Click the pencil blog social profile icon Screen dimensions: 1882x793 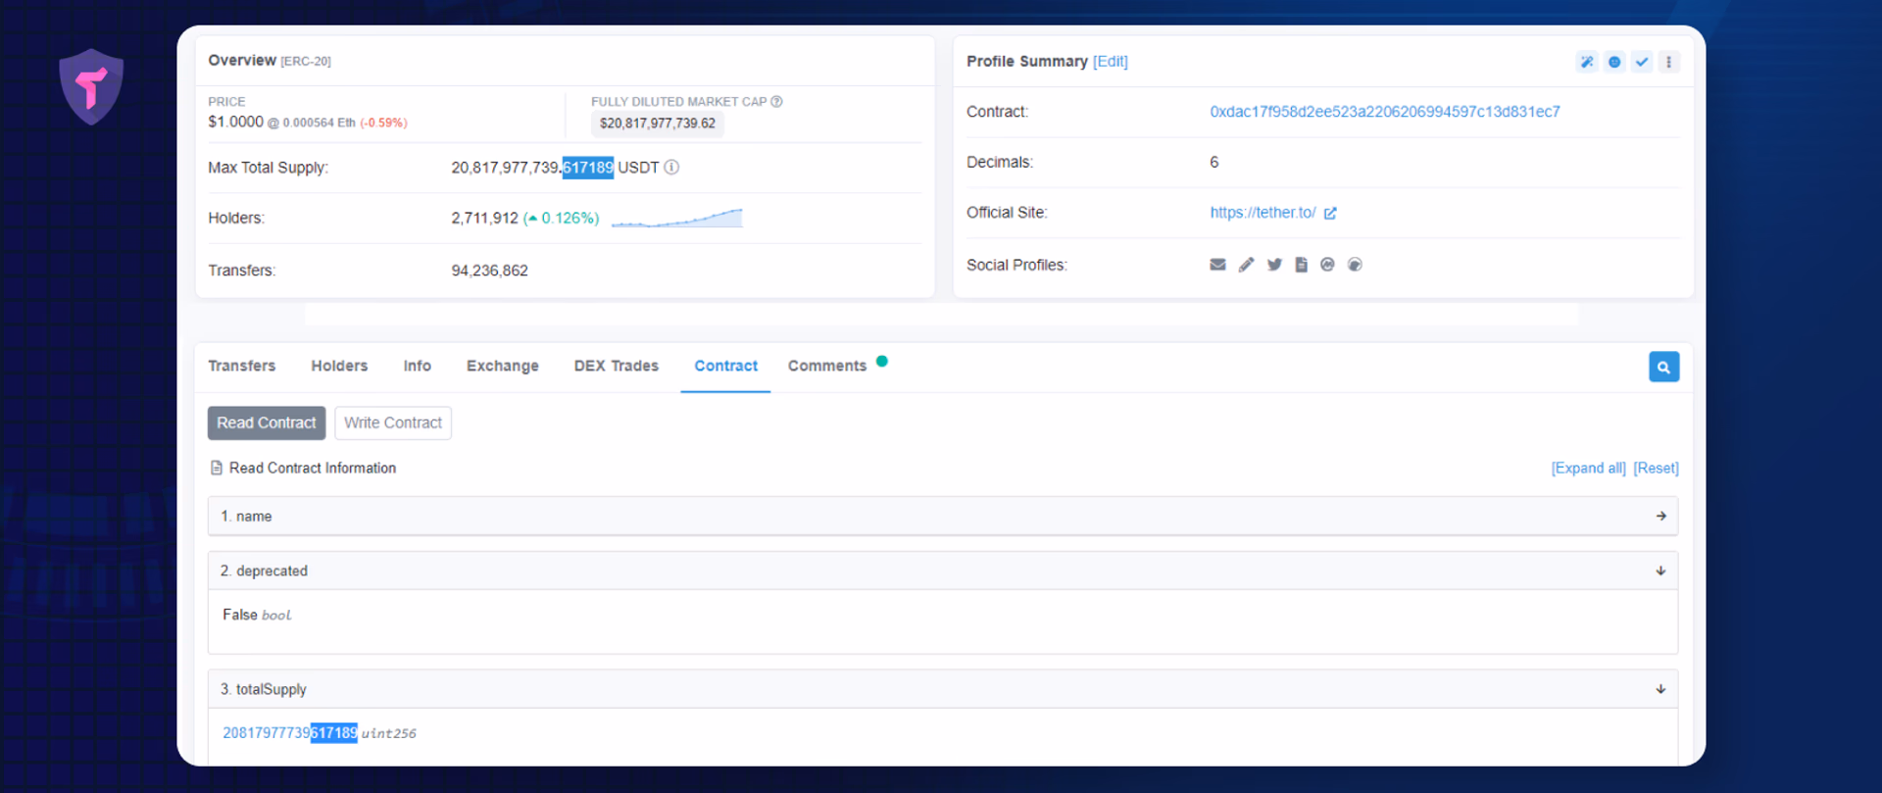pos(1246,265)
